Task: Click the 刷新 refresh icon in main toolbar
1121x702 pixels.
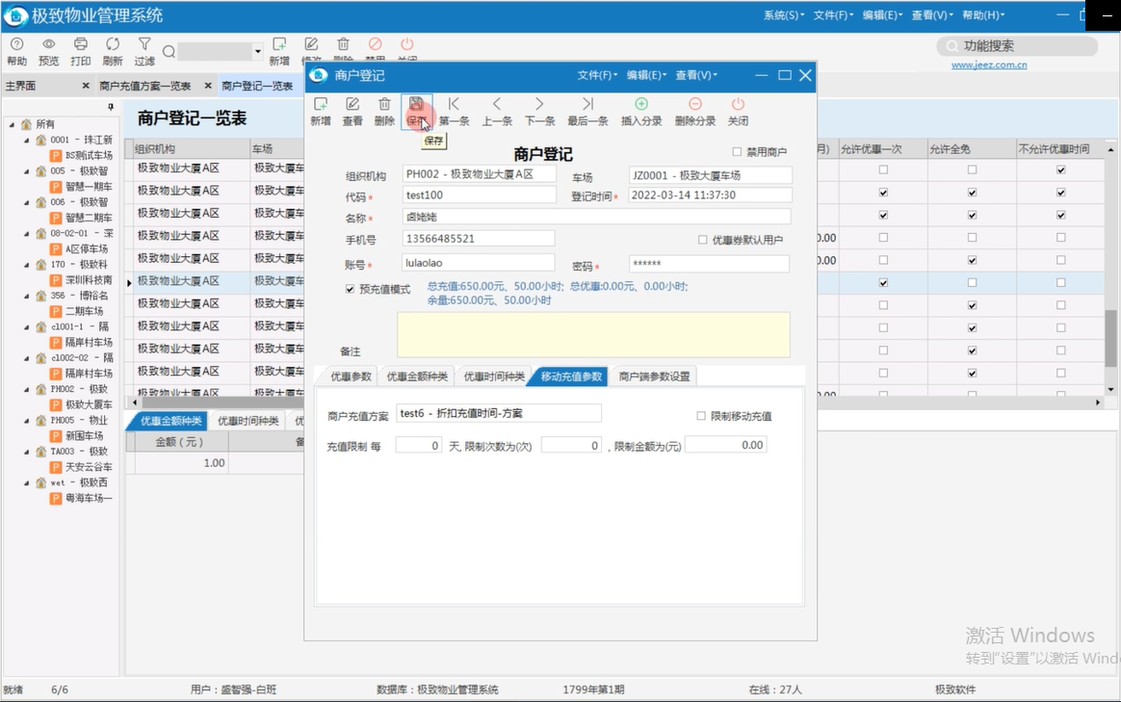Action: pyautogui.click(x=113, y=44)
